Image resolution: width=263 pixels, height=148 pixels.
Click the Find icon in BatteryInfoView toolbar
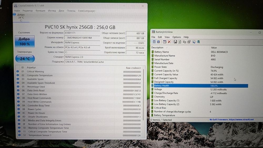[194, 42]
